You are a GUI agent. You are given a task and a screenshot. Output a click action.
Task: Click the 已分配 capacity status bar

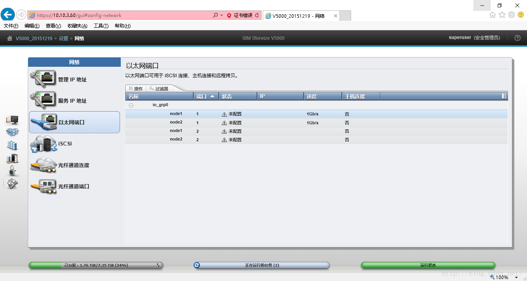pos(96,265)
